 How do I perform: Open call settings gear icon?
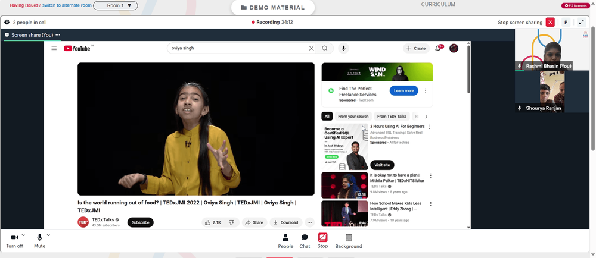click(7, 23)
